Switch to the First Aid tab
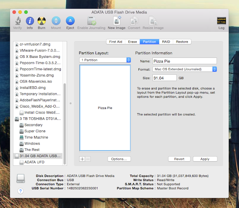The image size is (239, 208). coord(115,42)
